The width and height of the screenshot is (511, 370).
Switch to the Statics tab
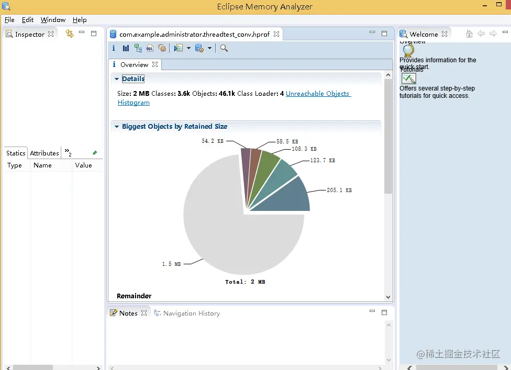16,153
